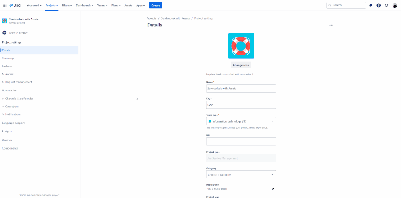Open the Apps top navigation menu
Image resolution: width=401 pixels, height=198 pixels.
coord(140,5)
